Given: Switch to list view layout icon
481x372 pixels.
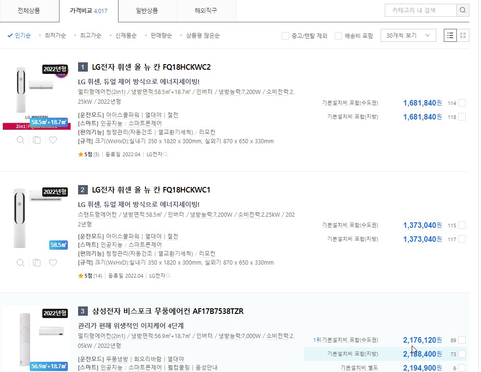Looking at the screenshot, I should click(450, 36).
